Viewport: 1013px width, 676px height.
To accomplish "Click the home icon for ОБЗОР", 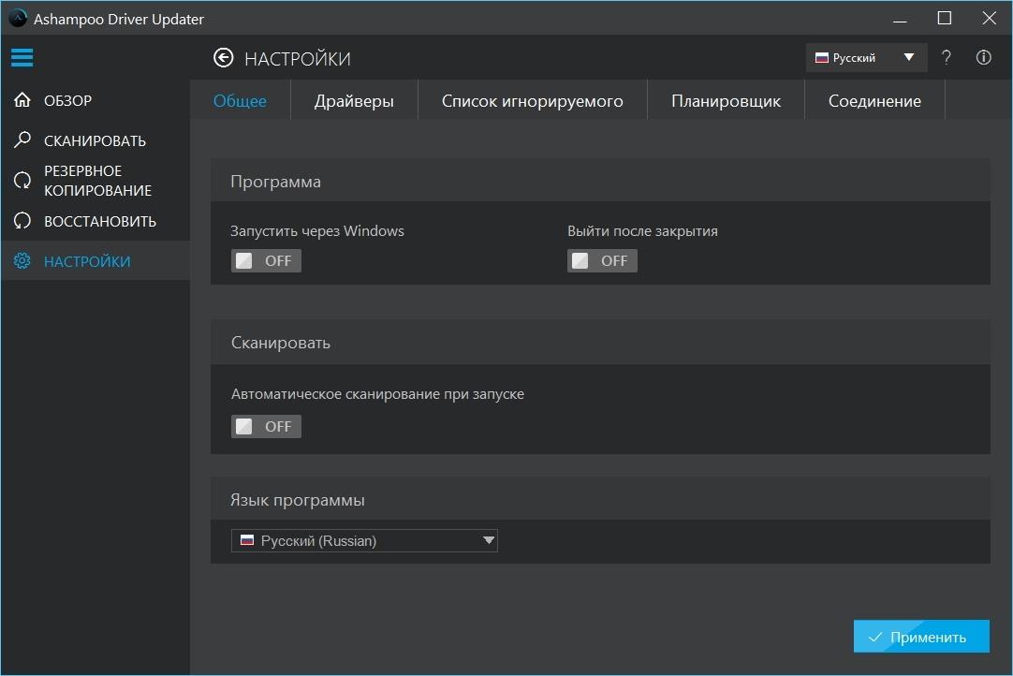I will [x=22, y=100].
